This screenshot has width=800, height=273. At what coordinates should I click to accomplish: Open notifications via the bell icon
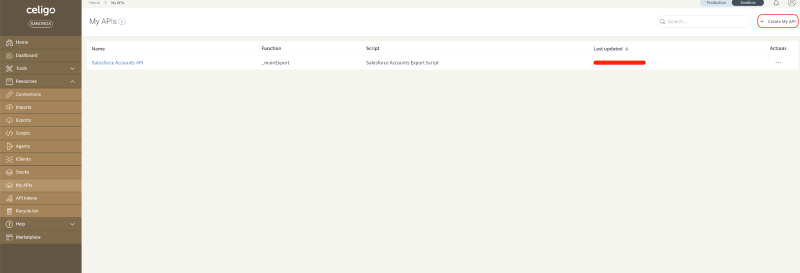pyautogui.click(x=776, y=3)
